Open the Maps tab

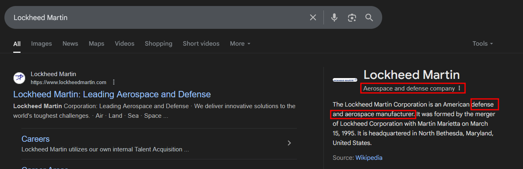pyautogui.click(x=97, y=44)
